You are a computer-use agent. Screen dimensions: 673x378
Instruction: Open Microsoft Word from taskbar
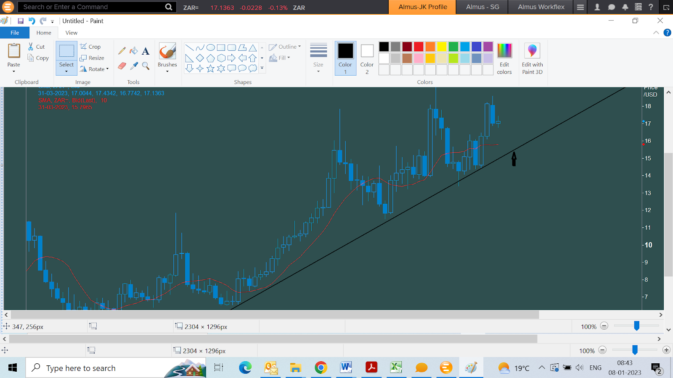pyautogui.click(x=346, y=368)
